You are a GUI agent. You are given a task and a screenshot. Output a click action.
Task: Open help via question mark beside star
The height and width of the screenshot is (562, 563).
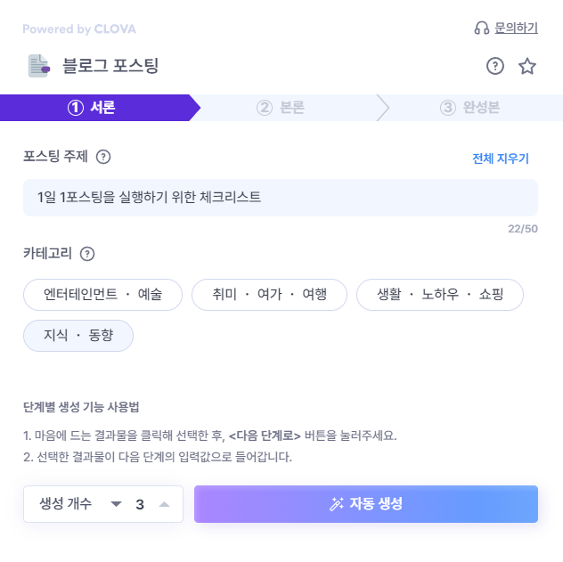pyautogui.click(x=495, y=66)
